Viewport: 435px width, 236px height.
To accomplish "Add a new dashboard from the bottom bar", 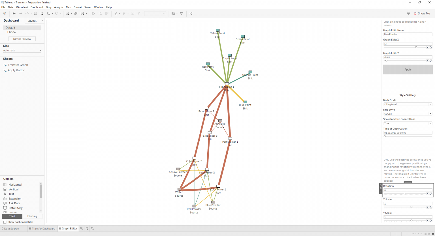I will pos(87,228).
